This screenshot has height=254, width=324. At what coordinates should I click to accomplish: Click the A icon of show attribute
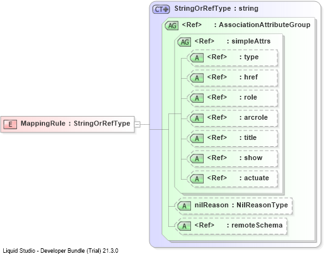pos(197,159)
